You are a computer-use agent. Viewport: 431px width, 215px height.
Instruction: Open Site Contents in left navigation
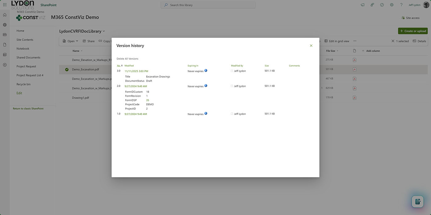coord(25,40)
